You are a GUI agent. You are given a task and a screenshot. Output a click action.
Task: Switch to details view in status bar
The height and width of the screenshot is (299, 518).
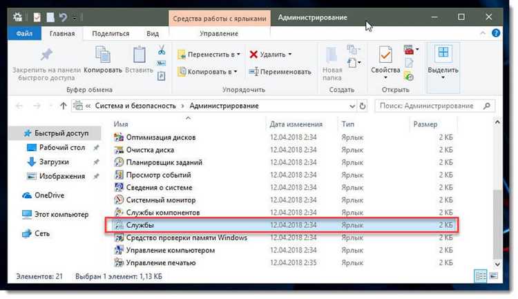[481, 276]
